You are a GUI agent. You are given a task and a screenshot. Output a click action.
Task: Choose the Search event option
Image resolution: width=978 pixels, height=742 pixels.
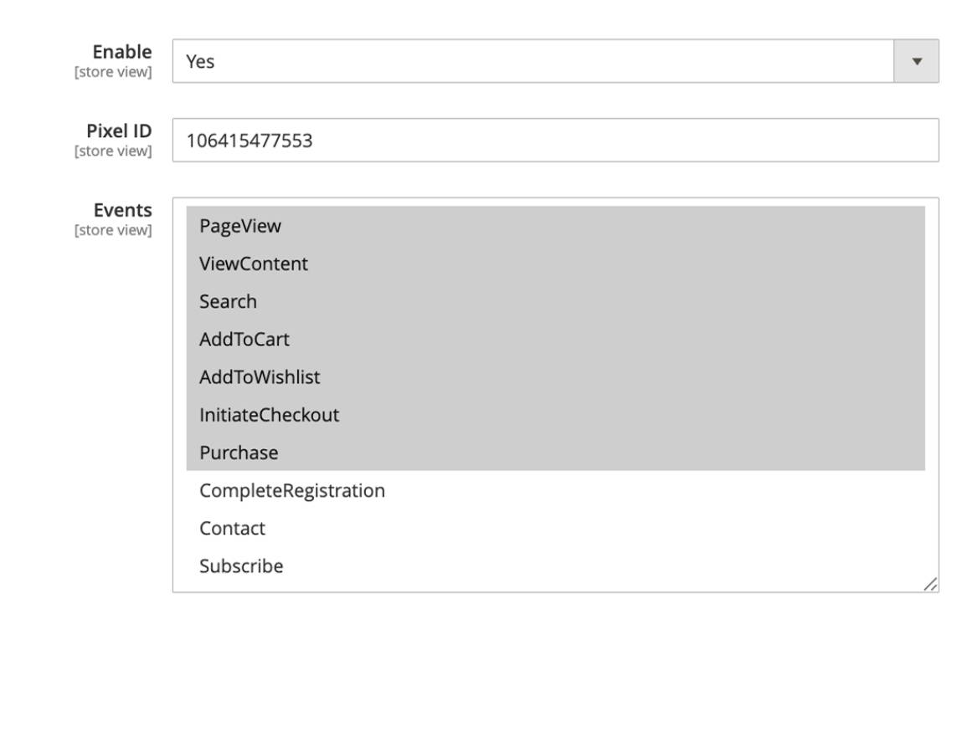coord(556,301)
